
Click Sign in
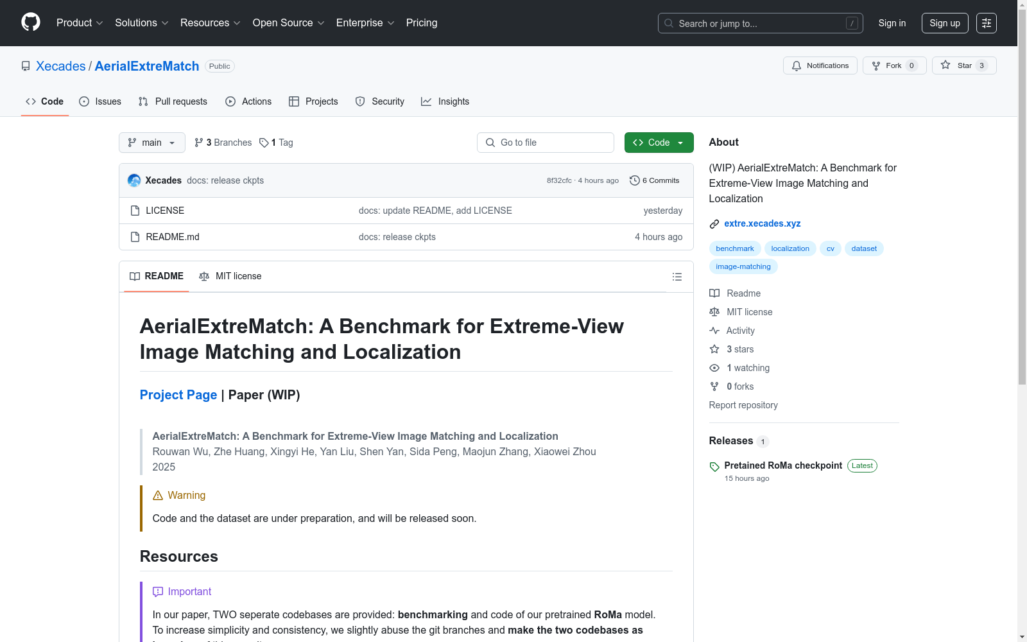(x=892, y=23)
